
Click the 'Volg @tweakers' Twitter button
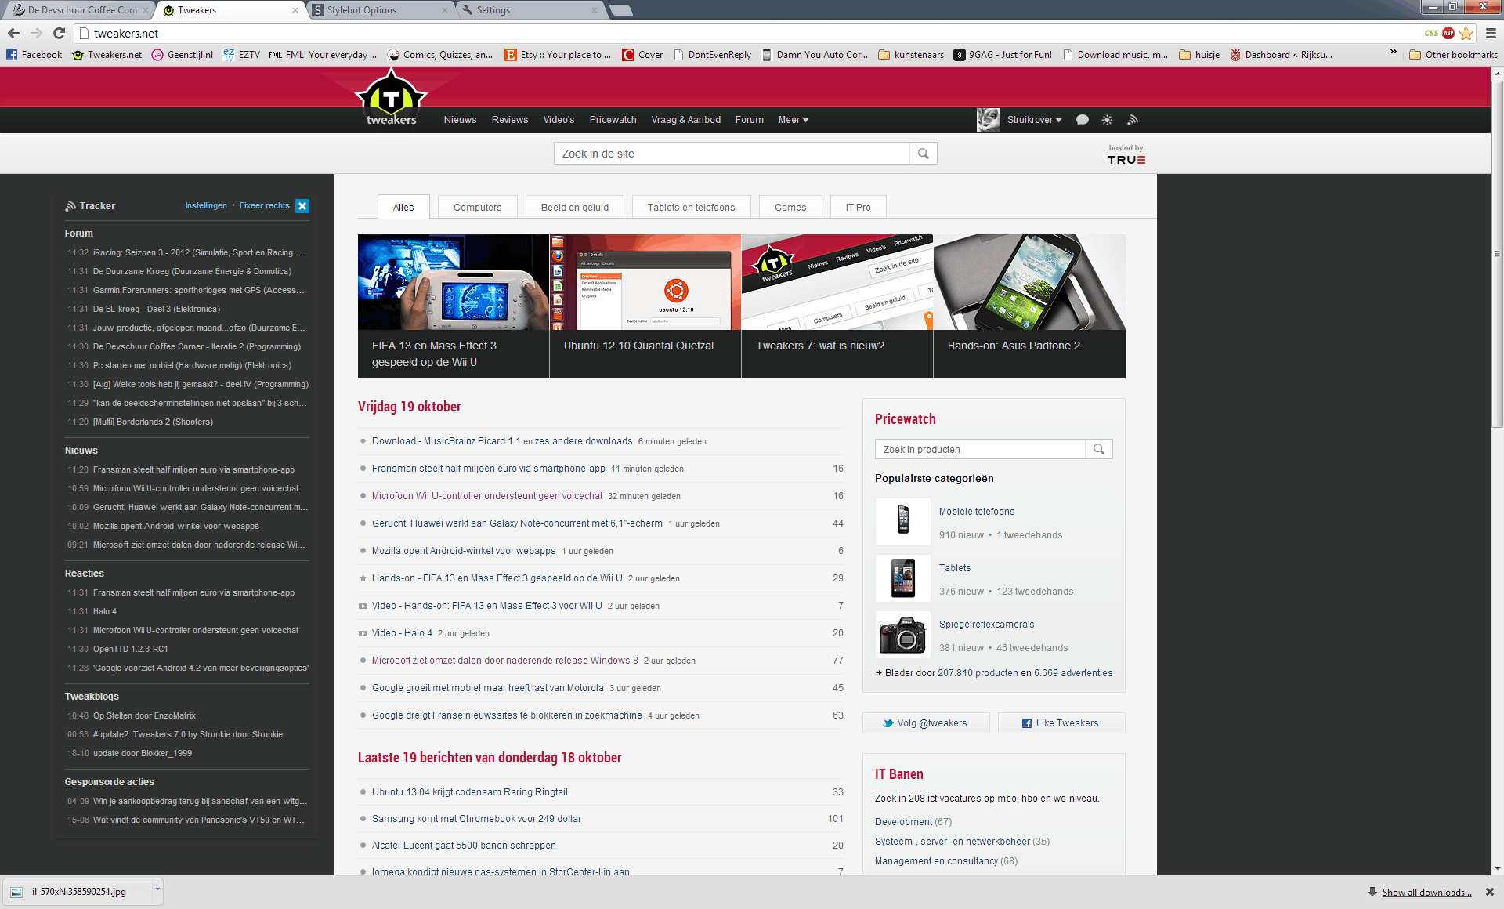(x=926, y=723)
